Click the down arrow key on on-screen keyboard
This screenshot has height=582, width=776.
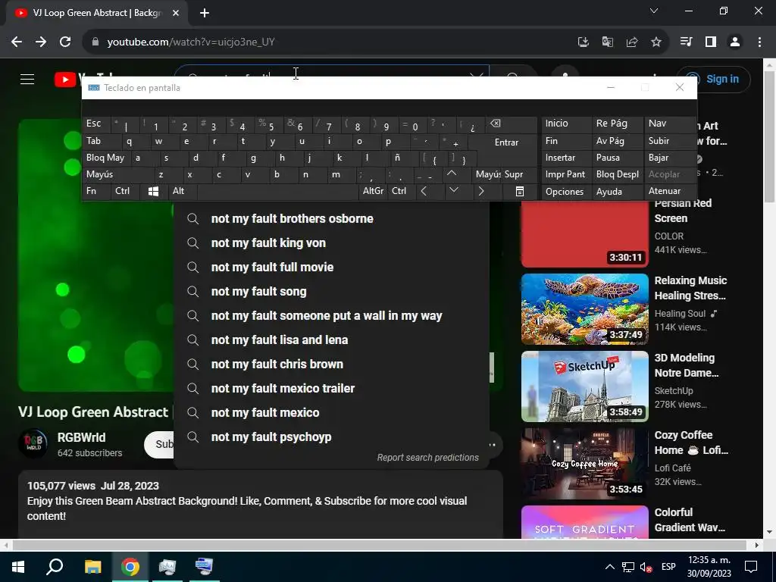pos(453,190)
